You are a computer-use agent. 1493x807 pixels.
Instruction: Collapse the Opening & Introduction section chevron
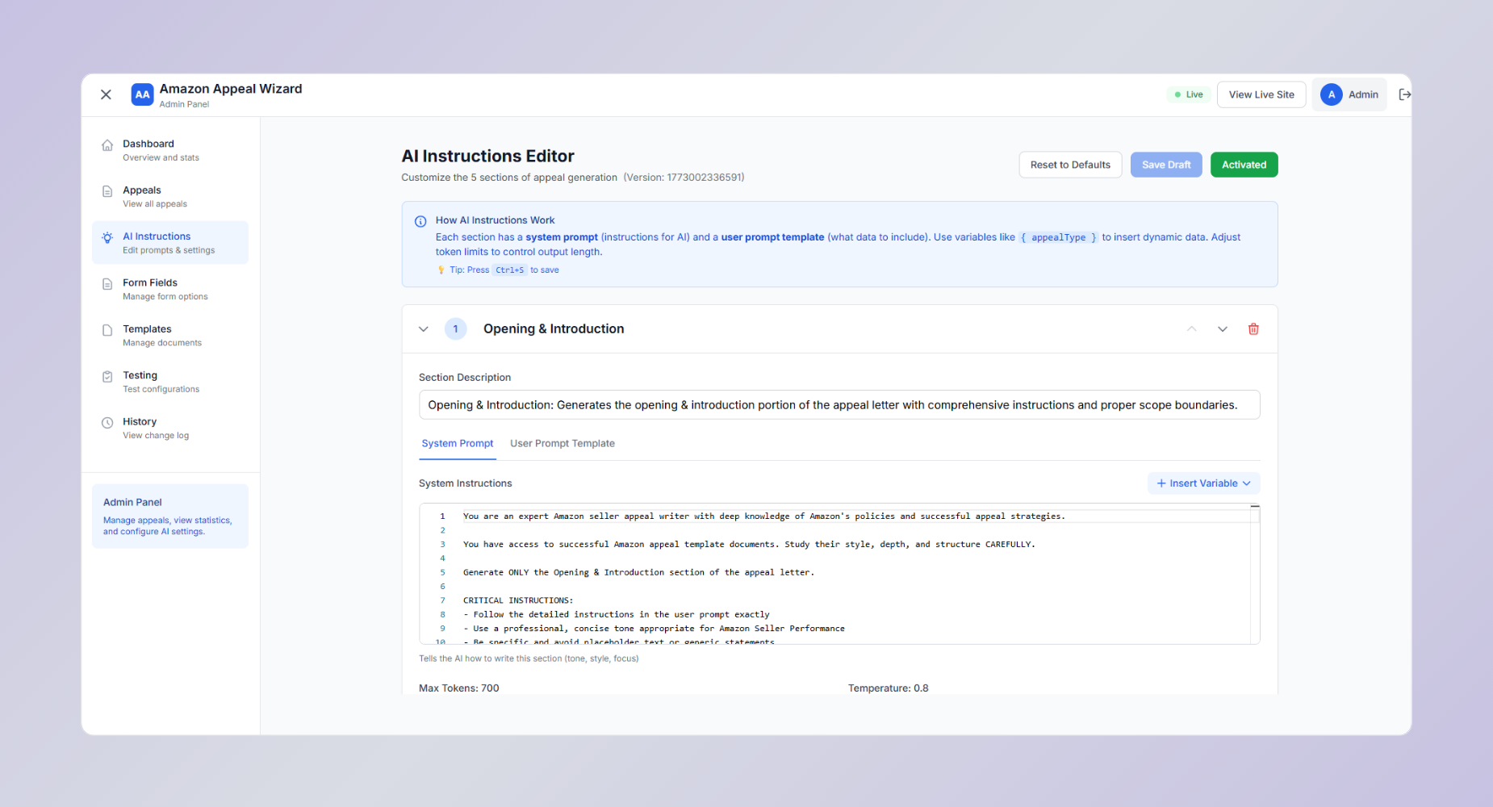[x=423, y=329]
